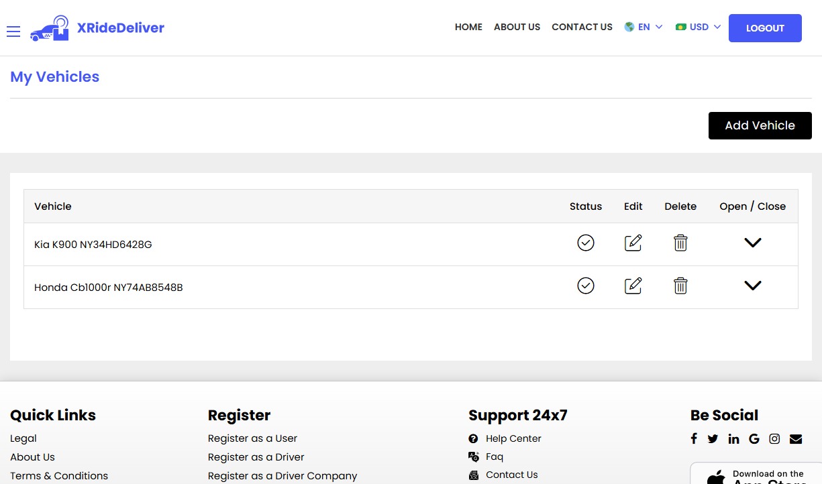Edit the Honda Cb1000r vehicle

[633, 286]
